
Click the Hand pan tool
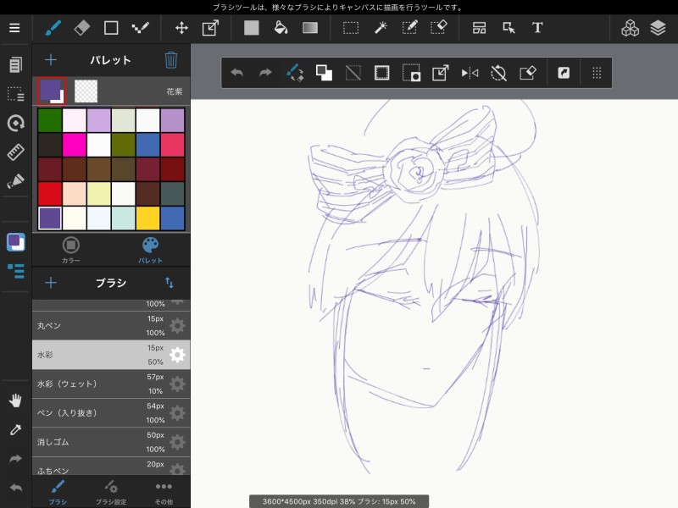[15, 400]
